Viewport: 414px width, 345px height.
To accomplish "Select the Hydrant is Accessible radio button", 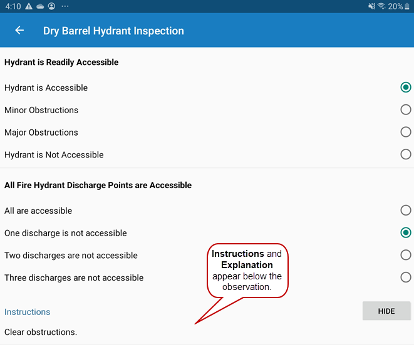I will 406,87.
